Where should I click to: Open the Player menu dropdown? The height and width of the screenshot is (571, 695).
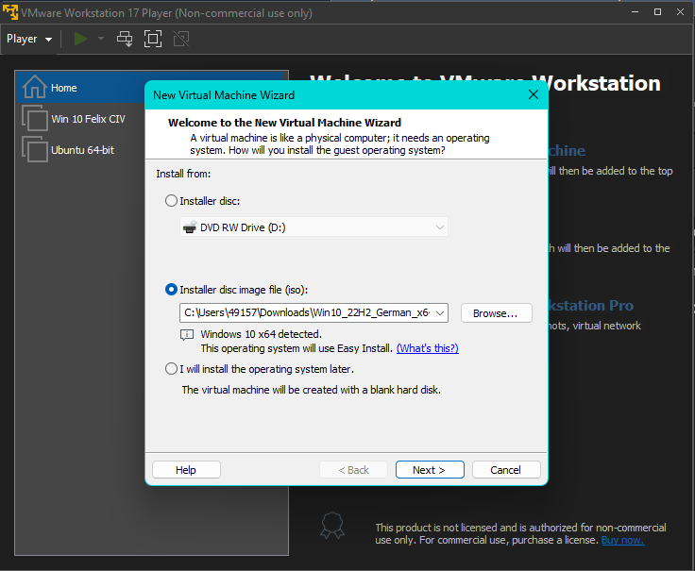29,39
